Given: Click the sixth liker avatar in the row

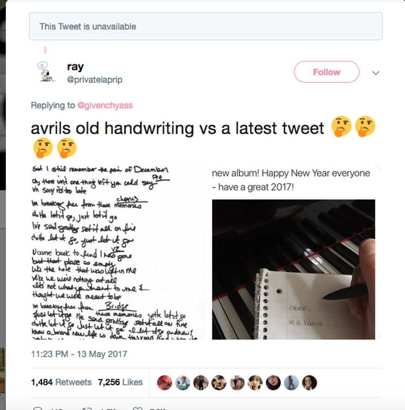Looking at the screenshot, I should (255, 383).
